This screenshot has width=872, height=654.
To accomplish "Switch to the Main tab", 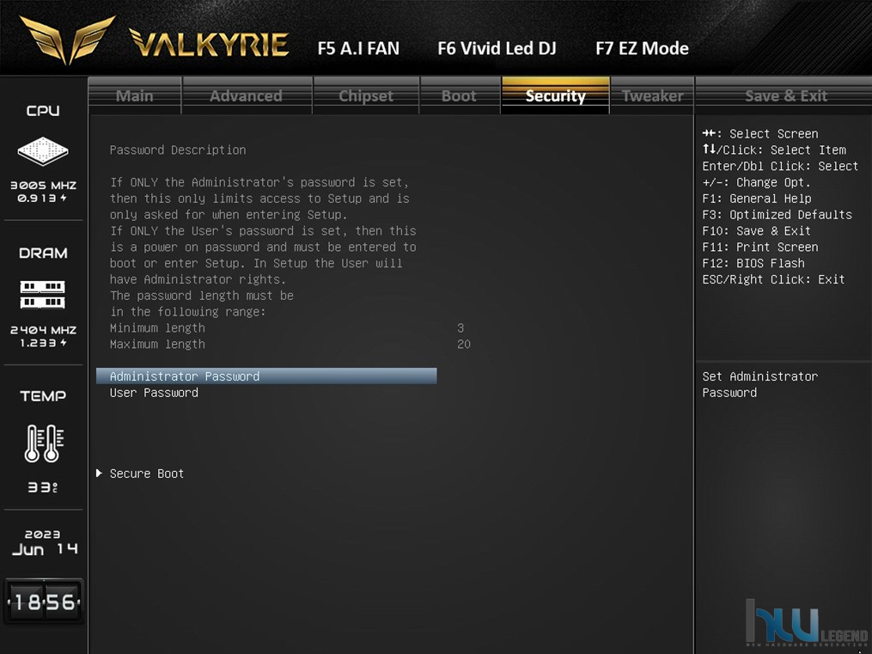I will 135,95.
